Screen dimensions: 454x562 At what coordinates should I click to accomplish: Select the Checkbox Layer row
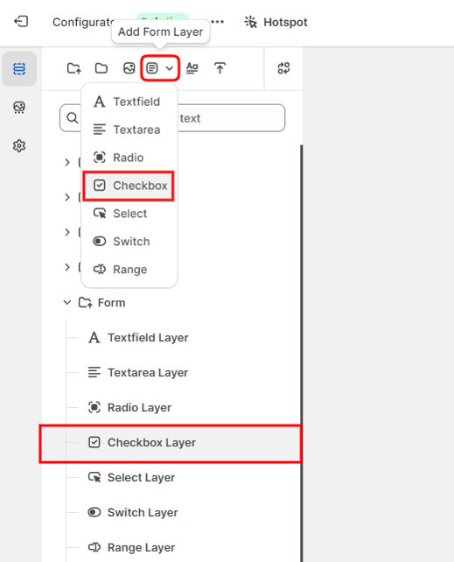tap(171, 443)
